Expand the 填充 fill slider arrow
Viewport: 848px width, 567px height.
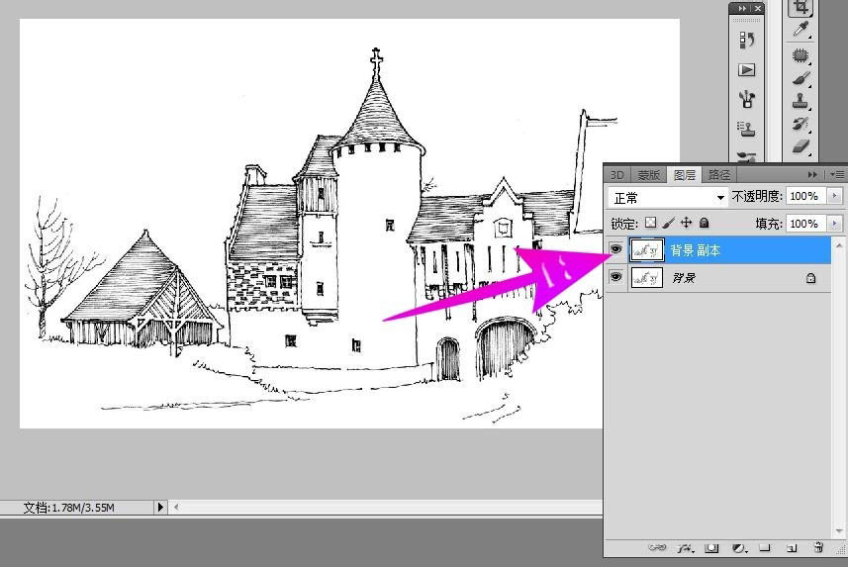point(834,224)
